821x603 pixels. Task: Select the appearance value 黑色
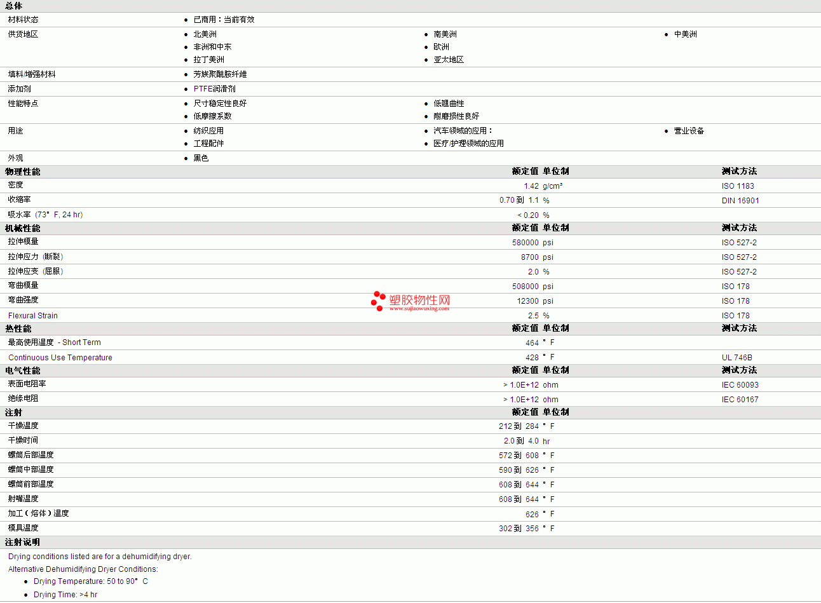[201, 158]
